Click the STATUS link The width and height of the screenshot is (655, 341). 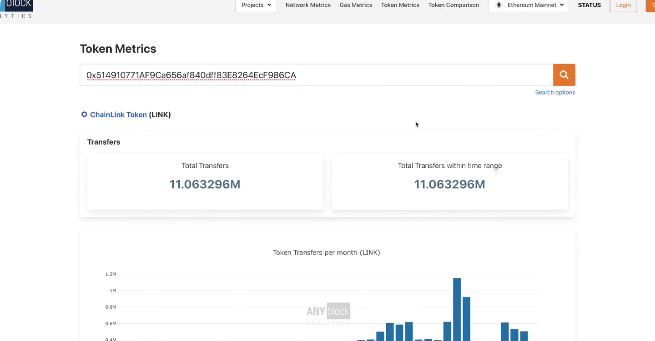(589, 5)
